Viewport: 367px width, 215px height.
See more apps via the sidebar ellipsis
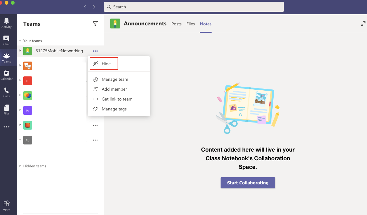(x=7, y=127)
